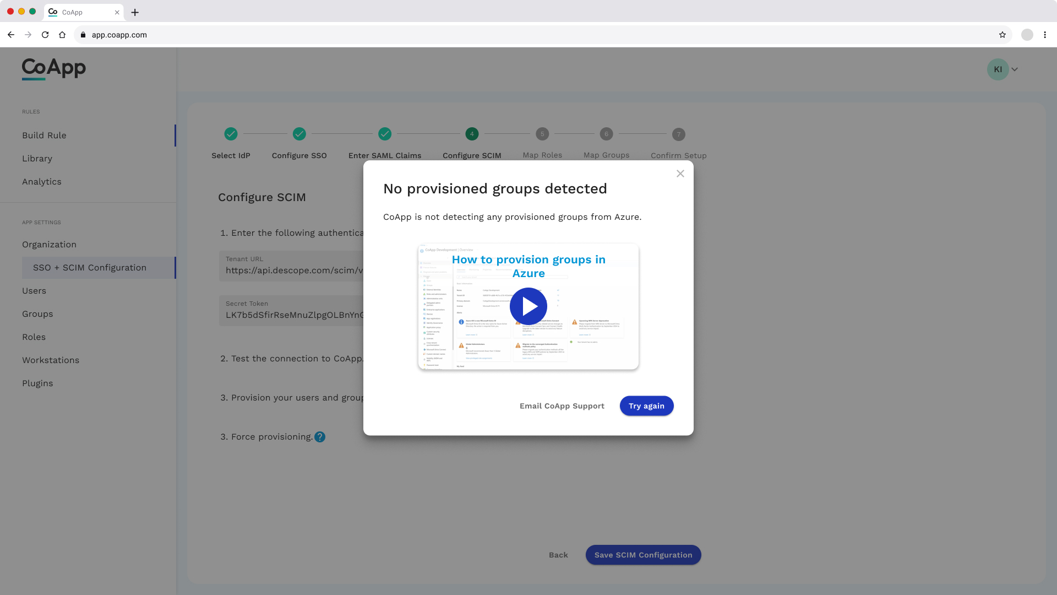Click Save SCIM Configuration button

(x=643, y=555)
